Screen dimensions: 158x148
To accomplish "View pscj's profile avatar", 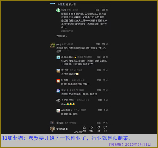I will (x=52, y=45).
